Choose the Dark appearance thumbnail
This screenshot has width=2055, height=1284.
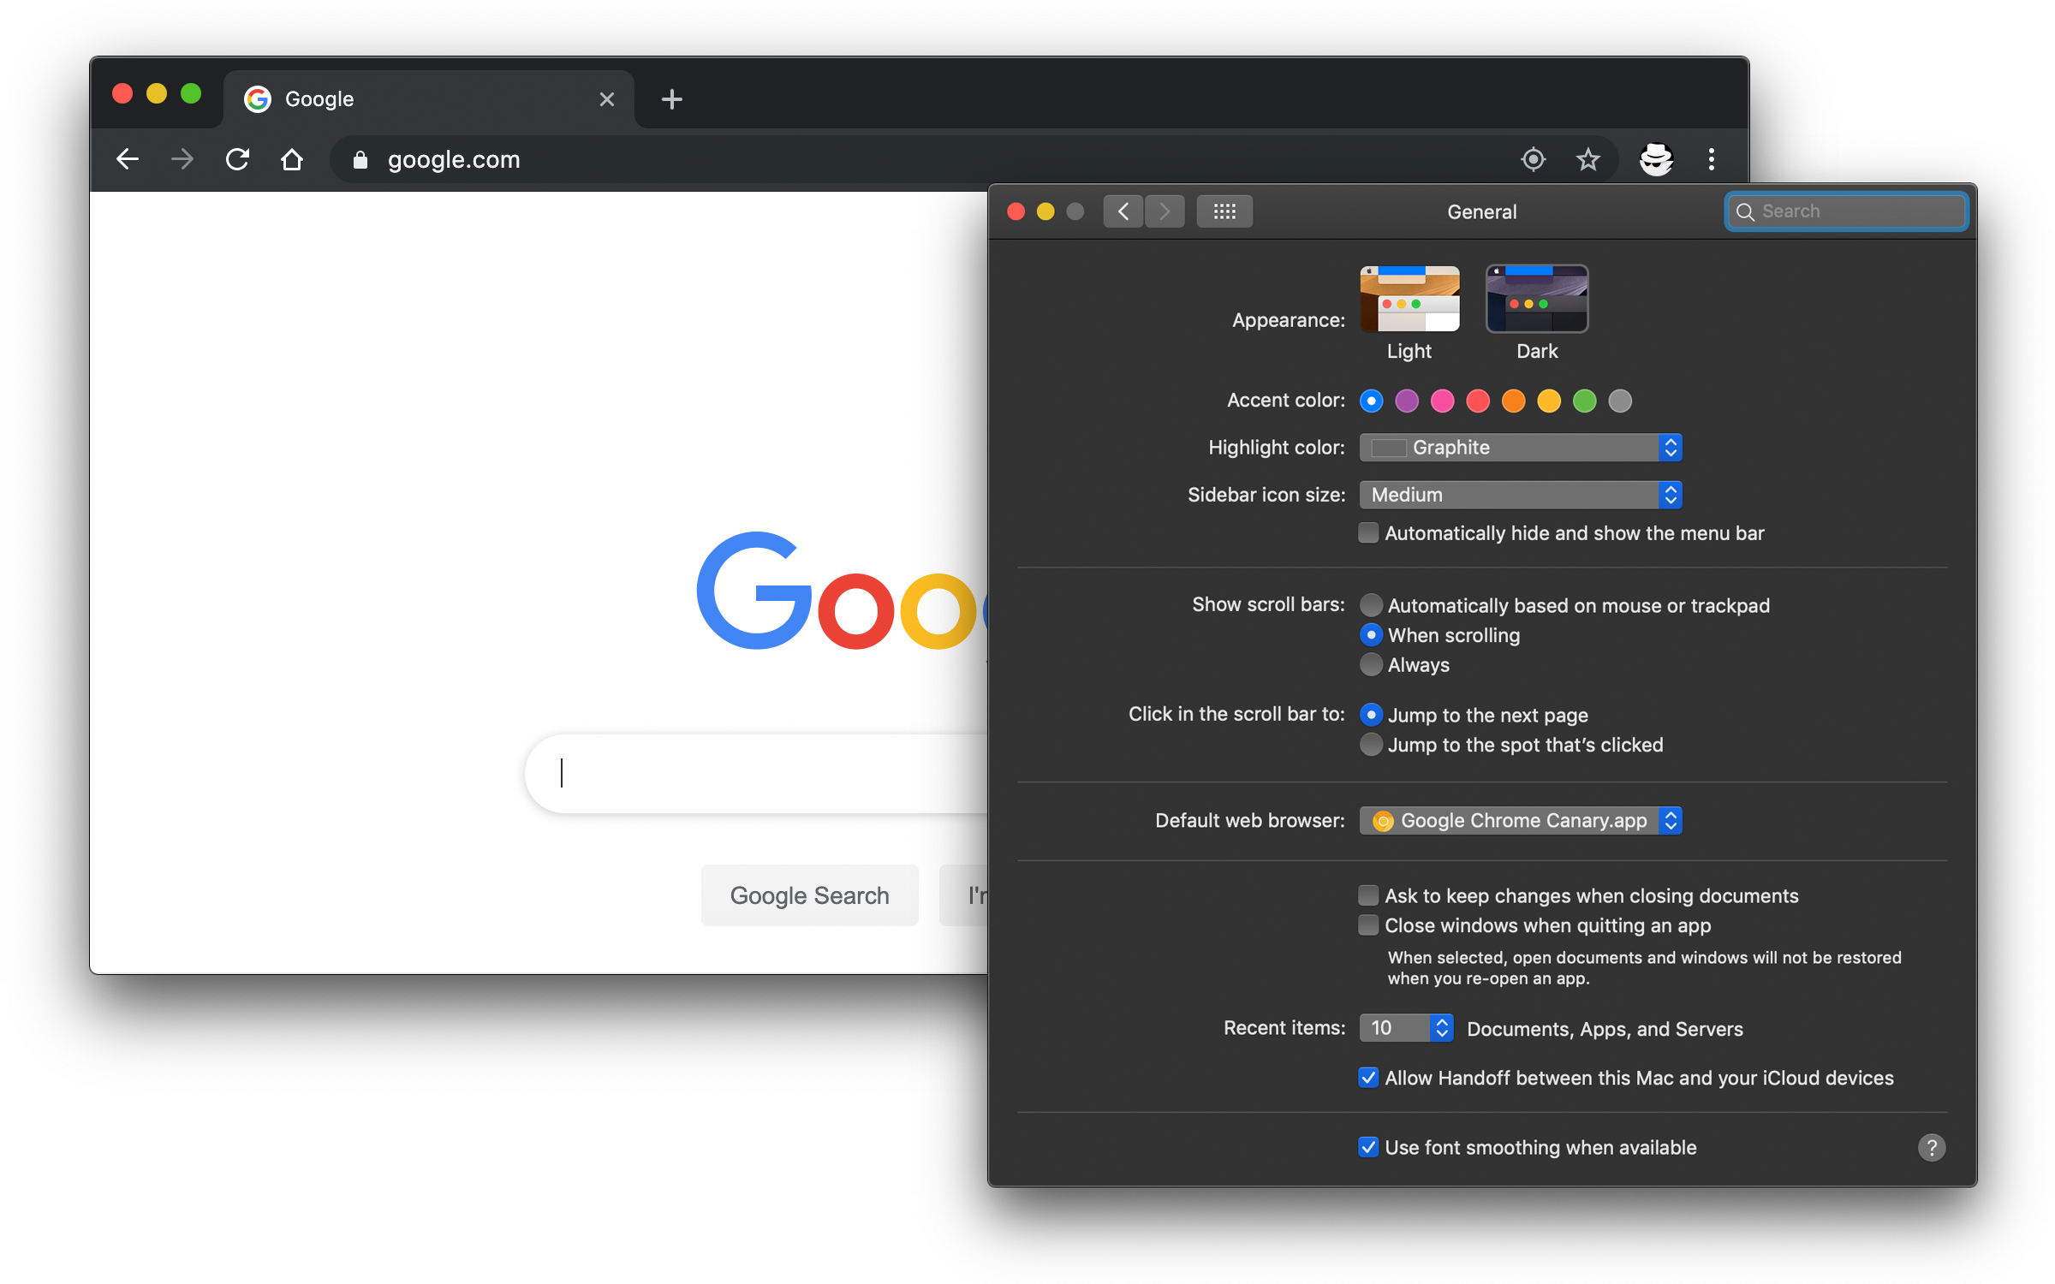(1537, 299)
